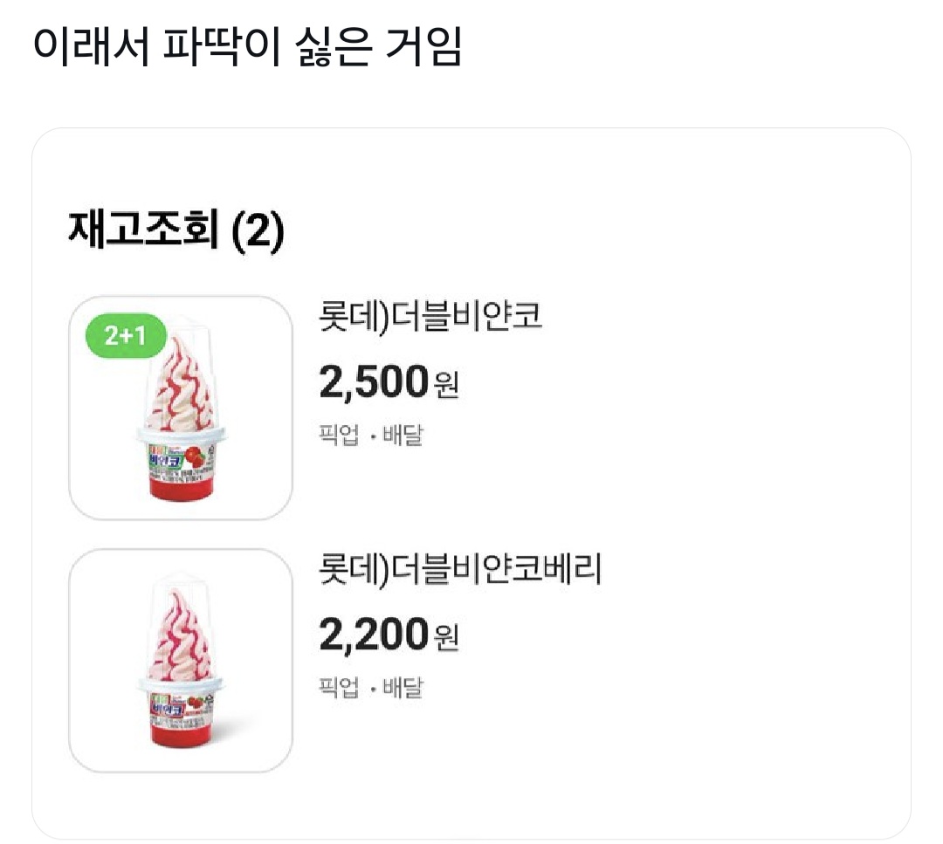Screen dimensions: 943x844
Task: Select the 롯데)더블비얀코베리 product name
Action: click(x=461, y=570)
